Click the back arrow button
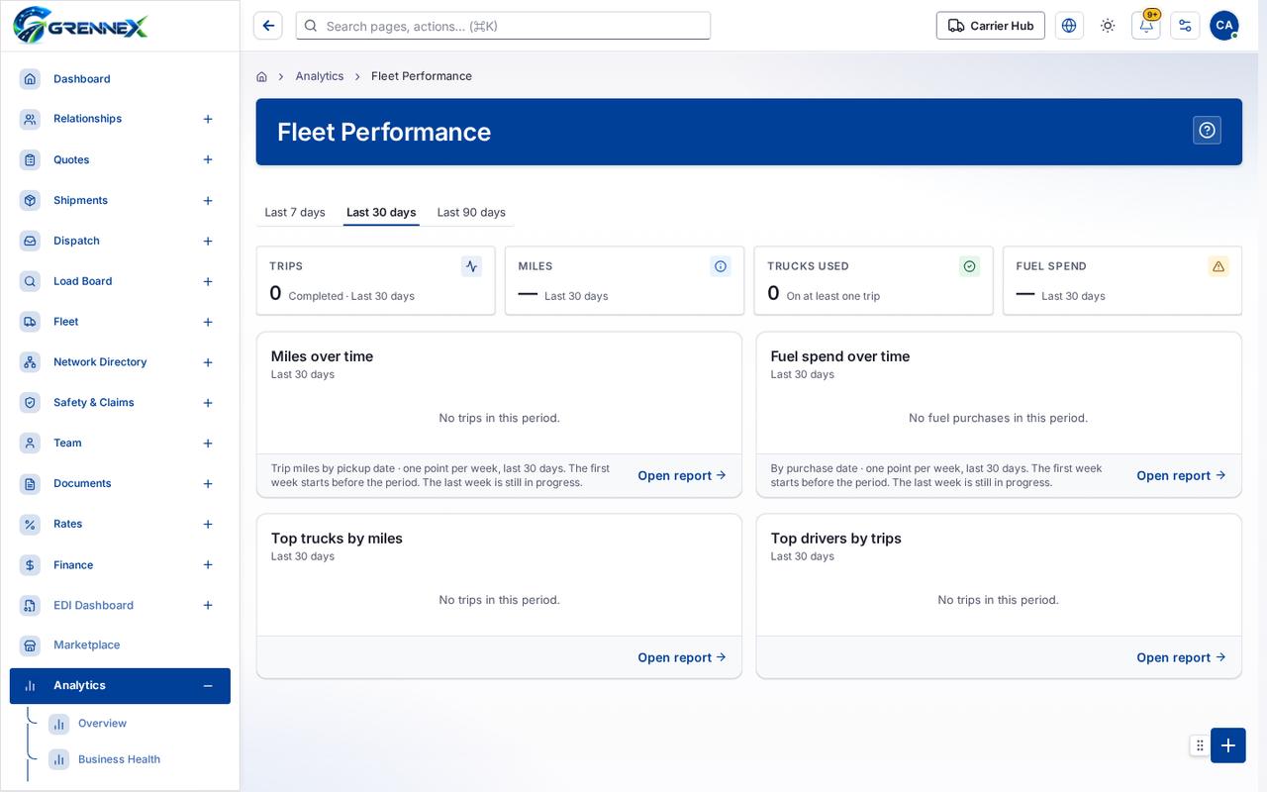The height and width of the screenshot is (792, 1267). pos(267,26)
